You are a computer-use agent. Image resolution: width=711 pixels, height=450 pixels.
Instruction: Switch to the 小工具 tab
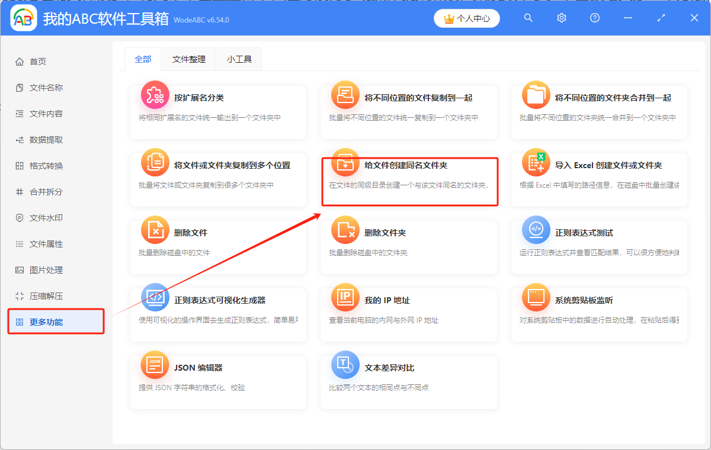(x=239, y=59)
